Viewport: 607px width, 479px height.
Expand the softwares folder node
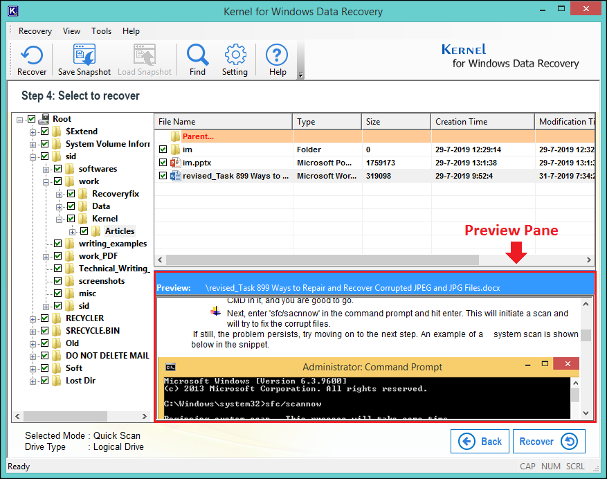click(46, 170)
